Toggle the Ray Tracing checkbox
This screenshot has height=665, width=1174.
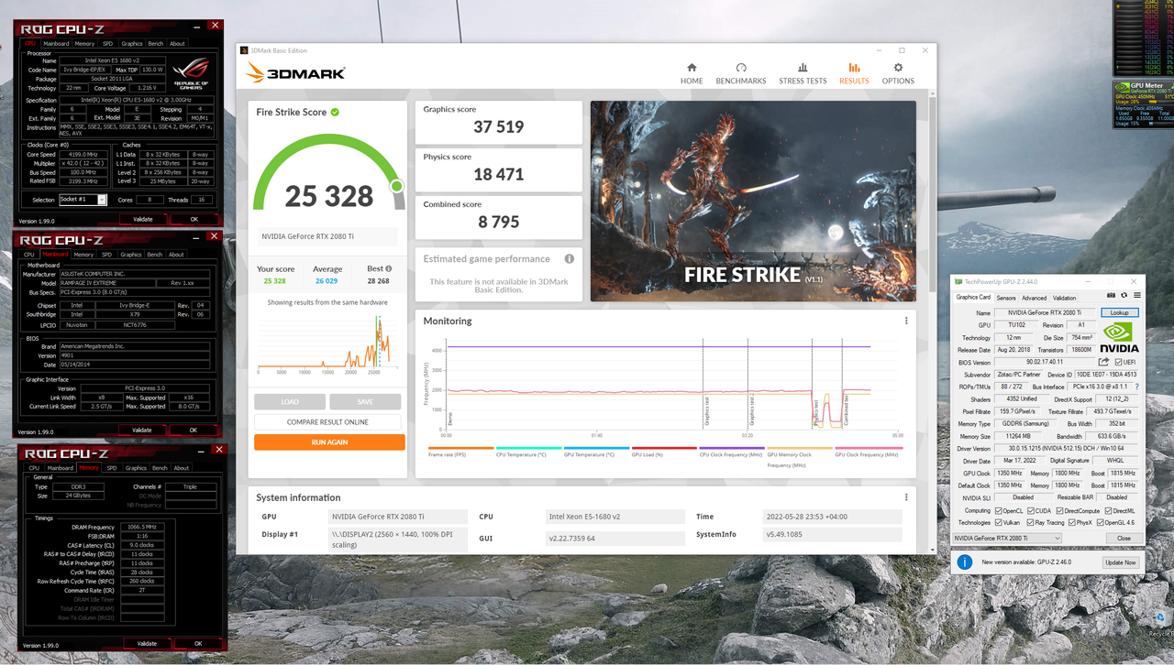point(1030,522)
